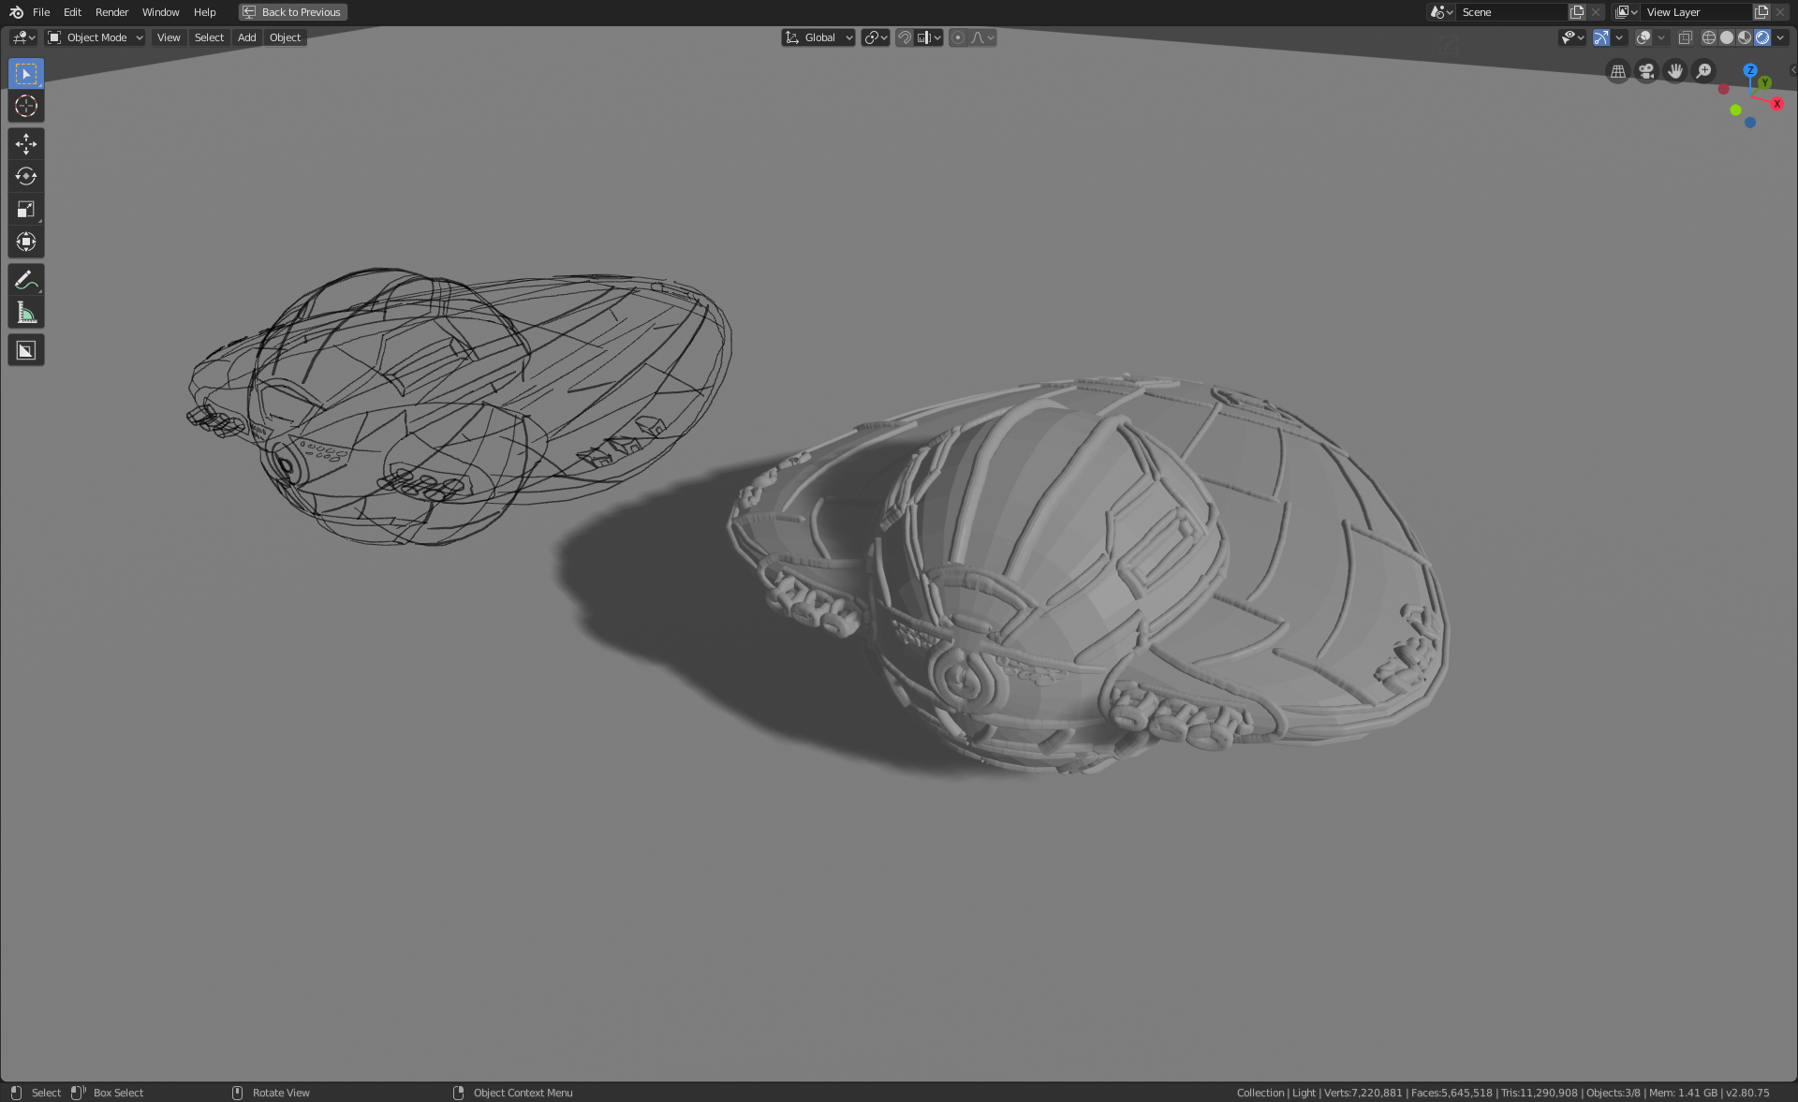This screenshot has height=1102, width=1798.
Task: Open Global transform orientation dropdown
Action: pos(818,37)
